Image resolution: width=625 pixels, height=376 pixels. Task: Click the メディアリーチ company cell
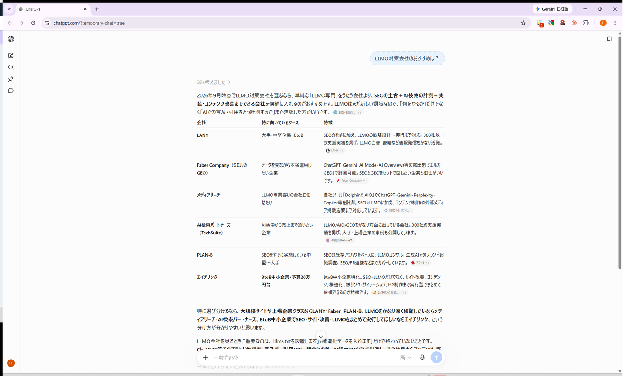208,195
